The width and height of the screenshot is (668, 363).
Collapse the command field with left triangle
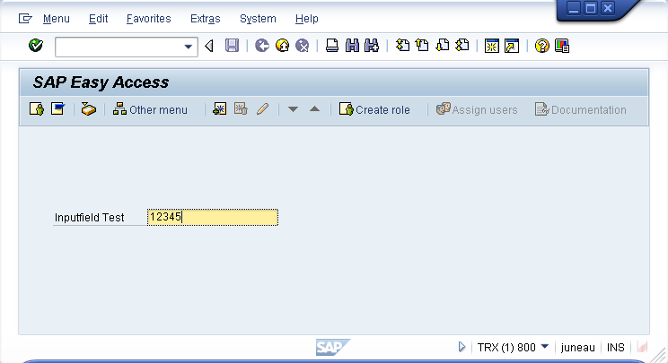tap(209, 46)
